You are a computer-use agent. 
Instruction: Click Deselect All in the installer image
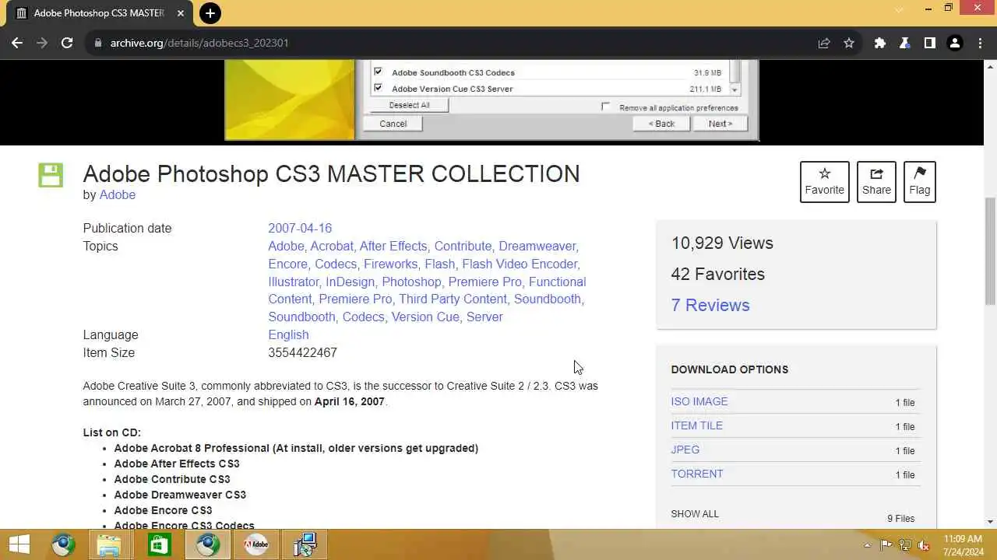pyautogui.click(x=409, y=105)
